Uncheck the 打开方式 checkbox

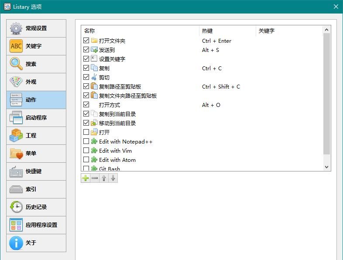(86, 105)
